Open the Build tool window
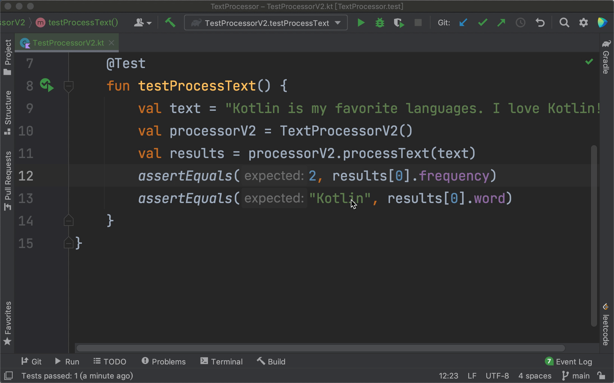614x383 pixels. click(271, 361)
